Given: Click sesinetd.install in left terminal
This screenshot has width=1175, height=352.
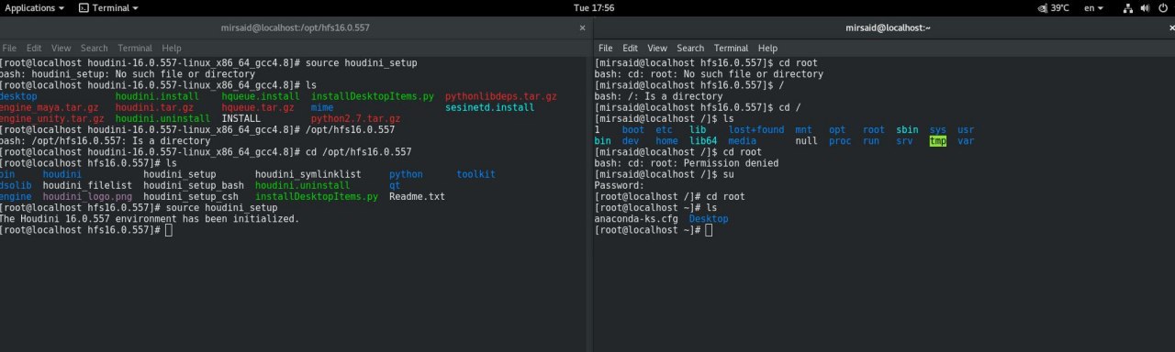Looking at the screenshot, I should [490, 107].
